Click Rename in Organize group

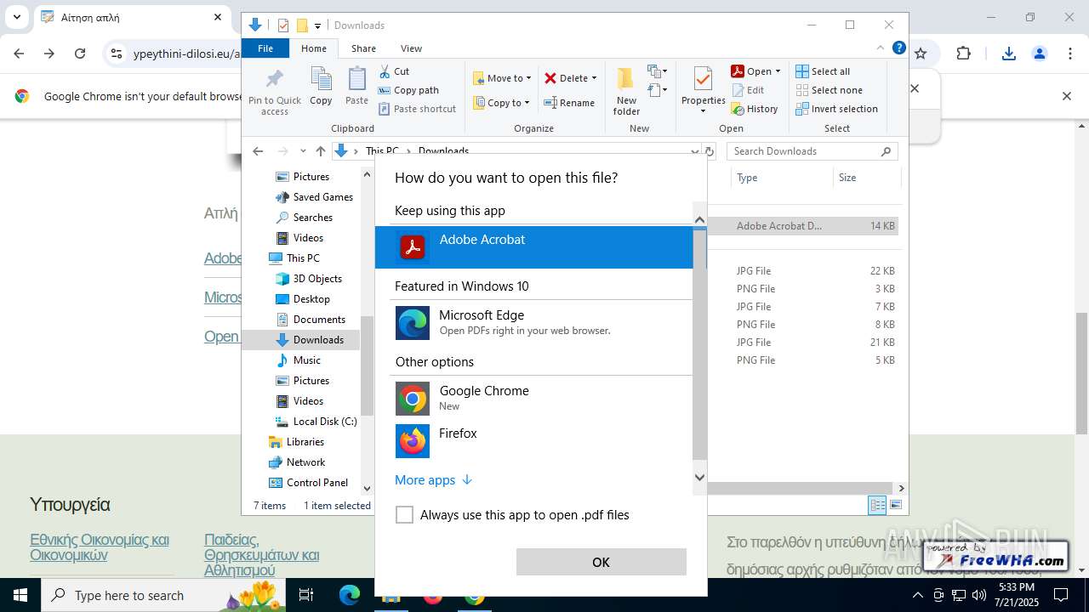click(569, 103)
